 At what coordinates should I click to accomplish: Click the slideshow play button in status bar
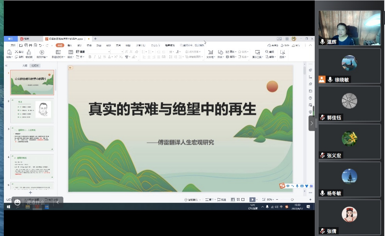point(252,199)
